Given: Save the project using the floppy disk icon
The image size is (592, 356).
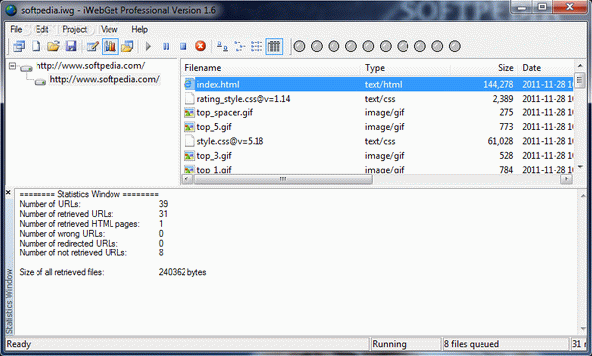Looking at the screenshot, I should point(71,46).
